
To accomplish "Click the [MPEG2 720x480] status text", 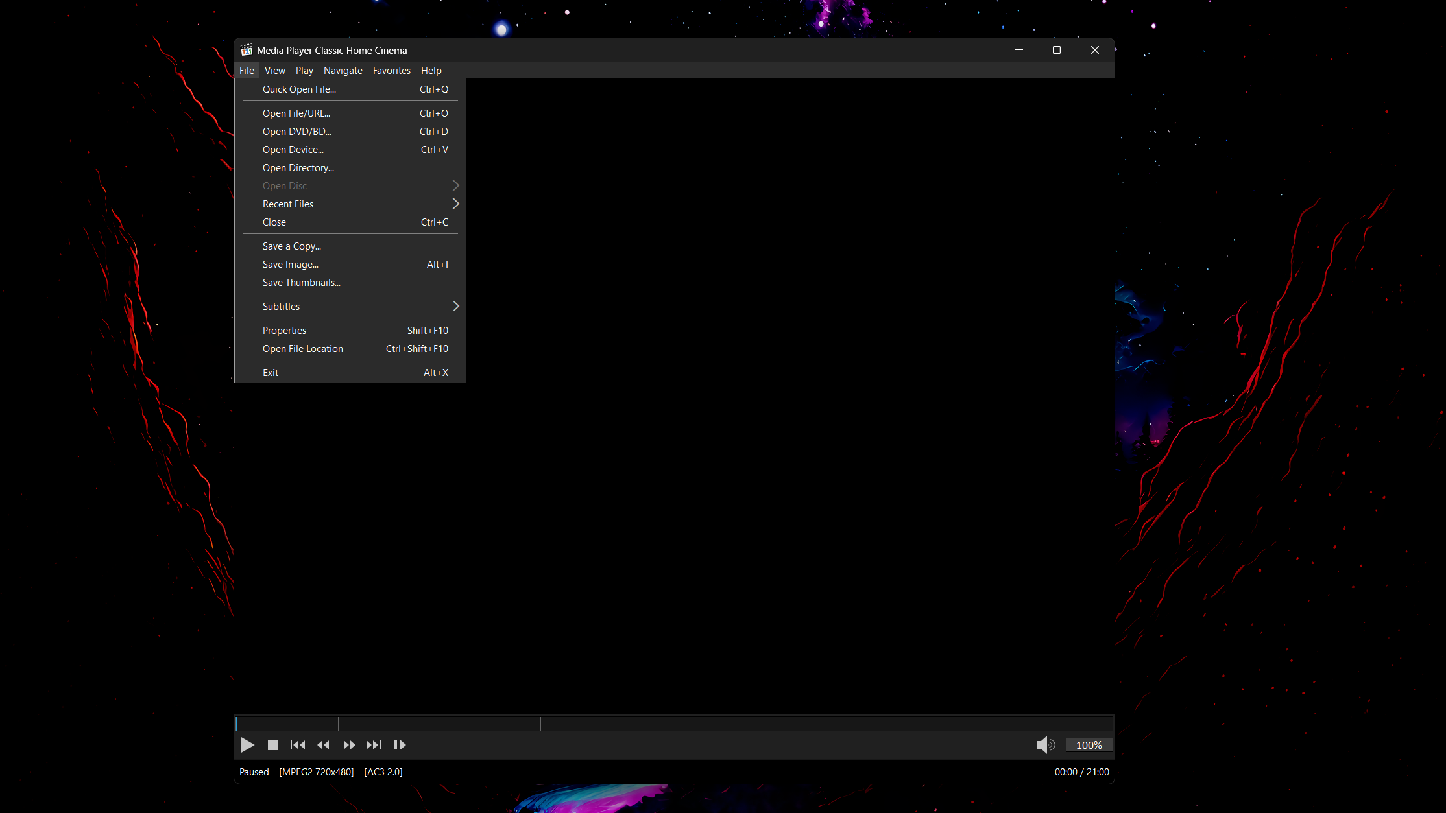I will (x=317, y=772).
